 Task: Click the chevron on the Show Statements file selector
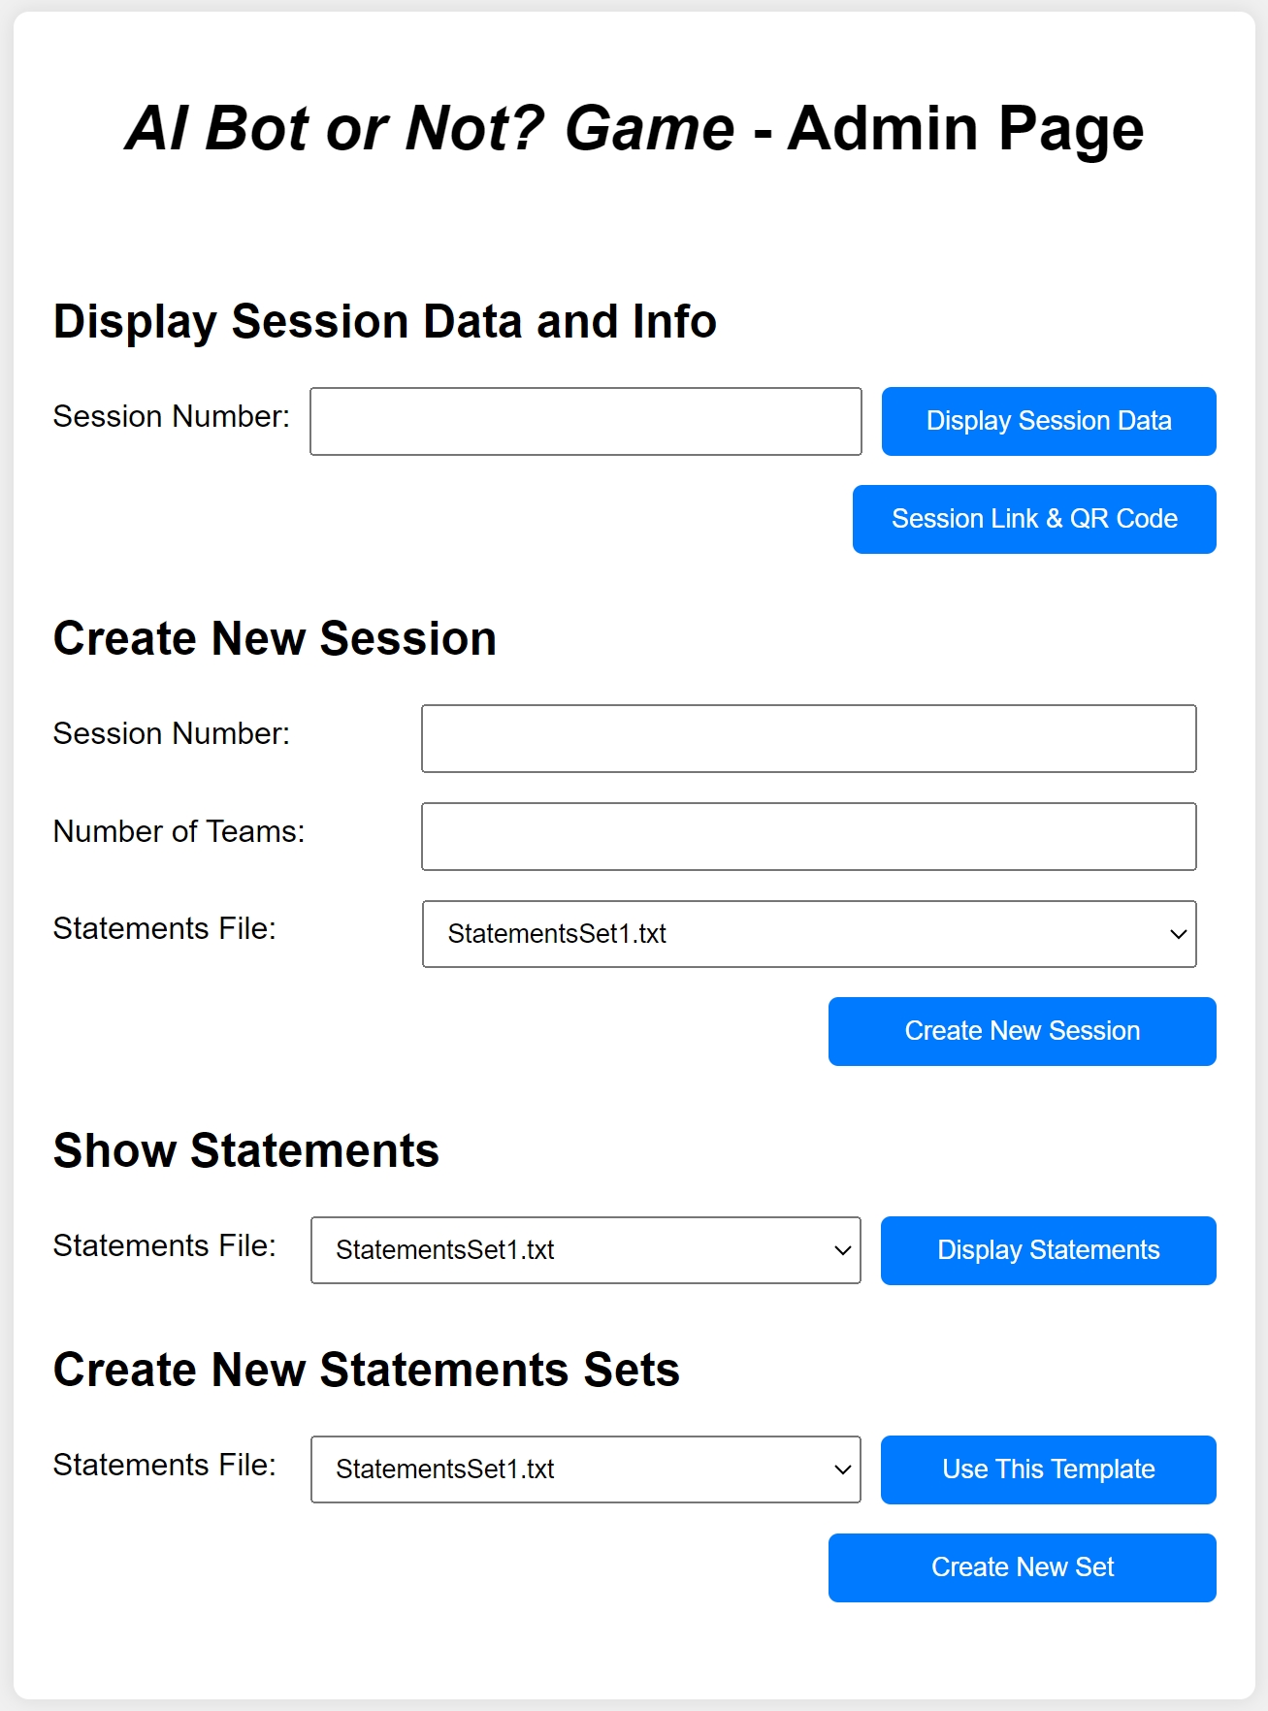pos(840,1250)
